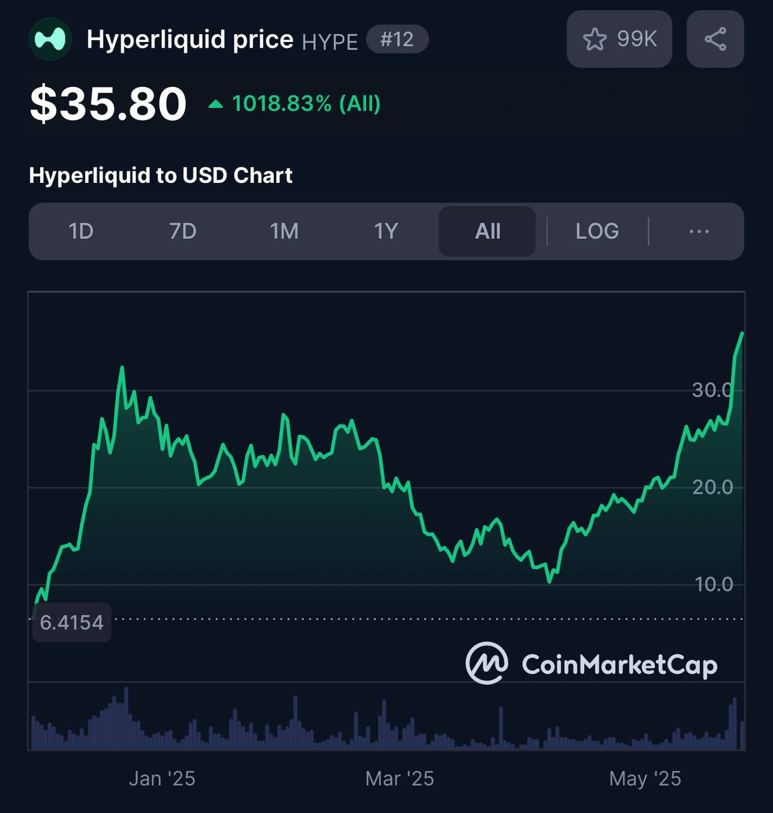Click the 99K watchlist count

(x=636, y=39)
